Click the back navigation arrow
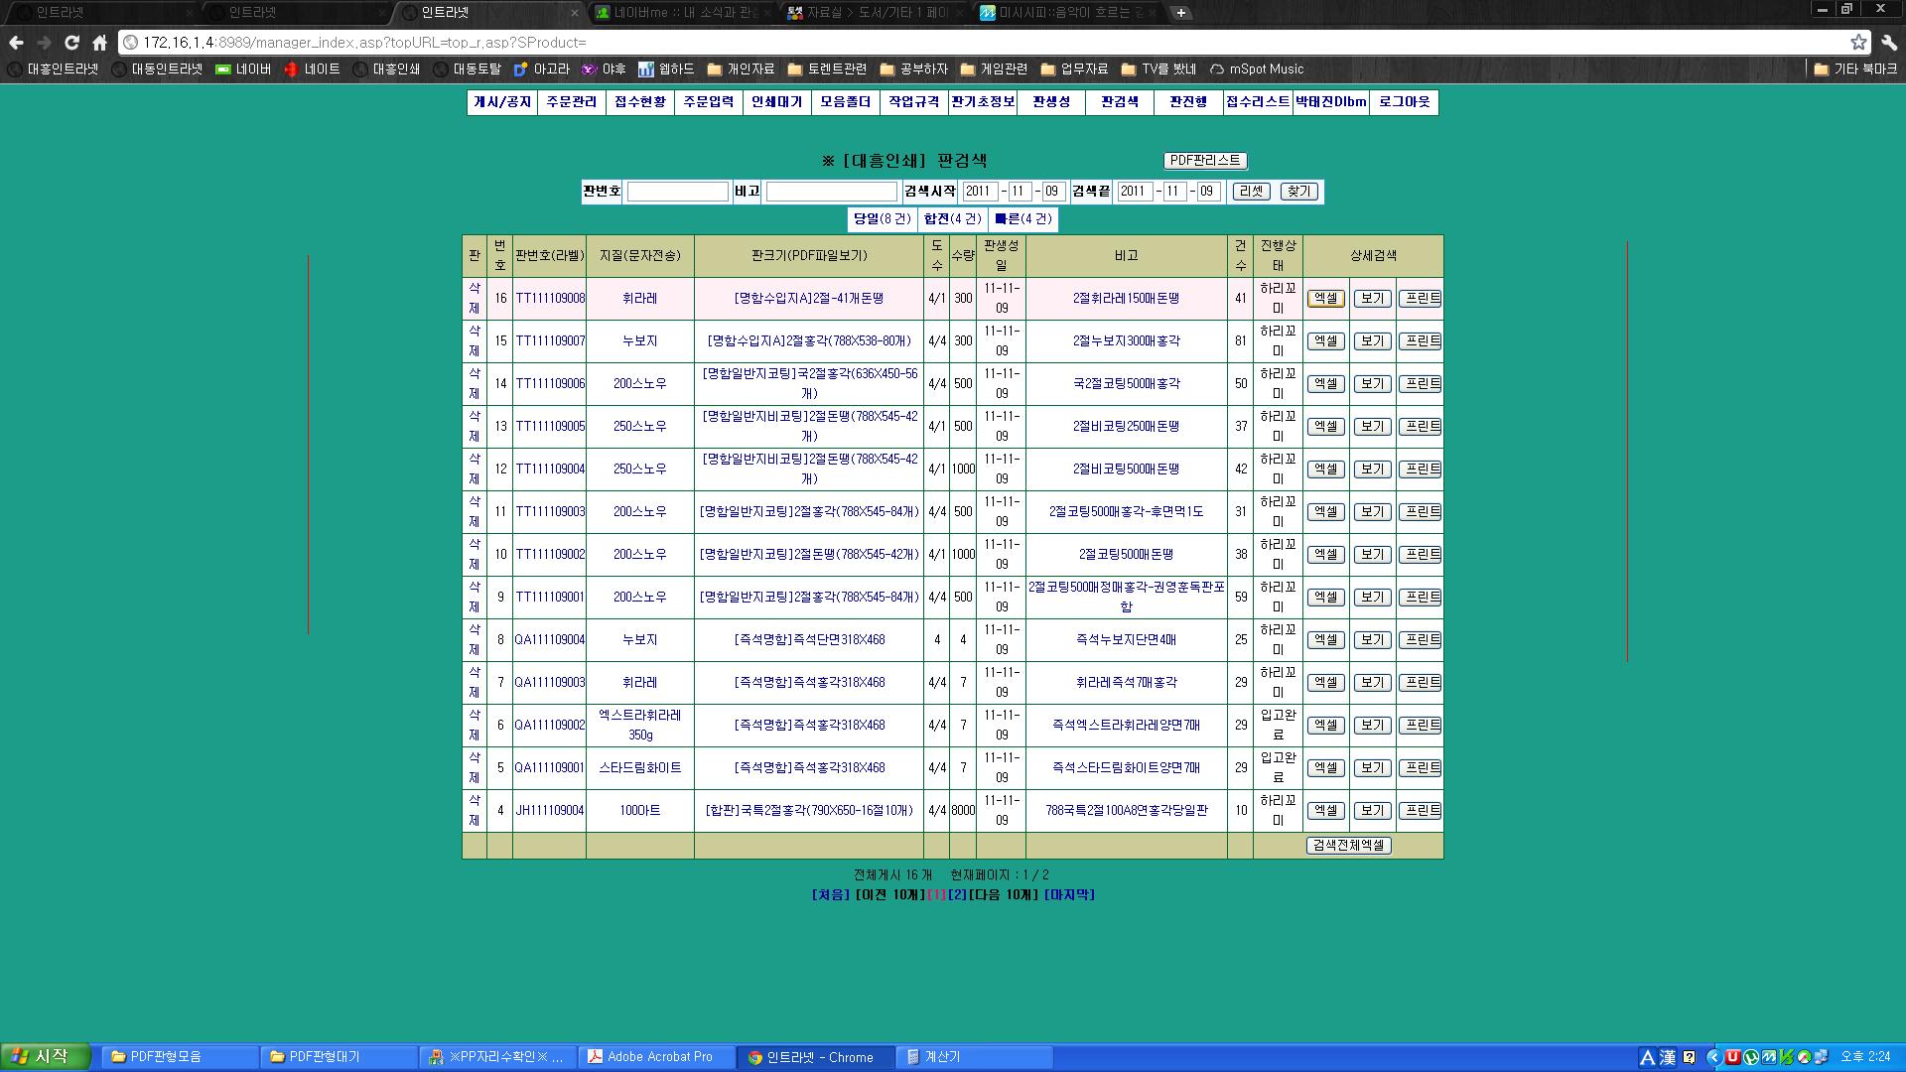The width and height of the screenshot is (1906, 1072). [16, 43]
